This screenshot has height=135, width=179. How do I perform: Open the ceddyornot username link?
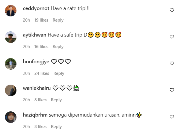point(36,9)
